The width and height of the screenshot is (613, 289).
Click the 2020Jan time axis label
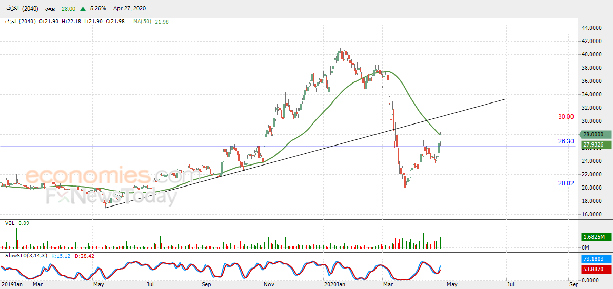click(x=334, y=285)
